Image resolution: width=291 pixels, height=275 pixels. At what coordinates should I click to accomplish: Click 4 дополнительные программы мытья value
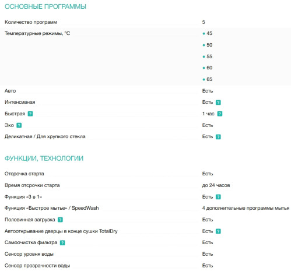tap(246, 208)
